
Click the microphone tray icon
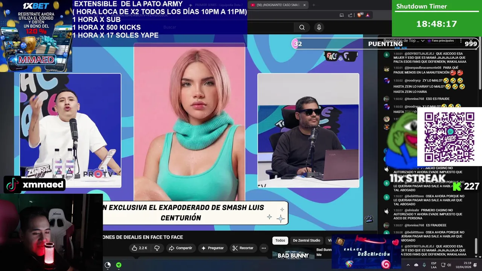[424, 265]
